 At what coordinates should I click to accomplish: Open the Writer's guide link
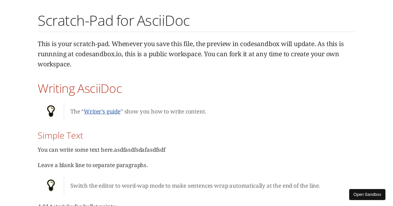pyautogui.click(x=102, y=111)
